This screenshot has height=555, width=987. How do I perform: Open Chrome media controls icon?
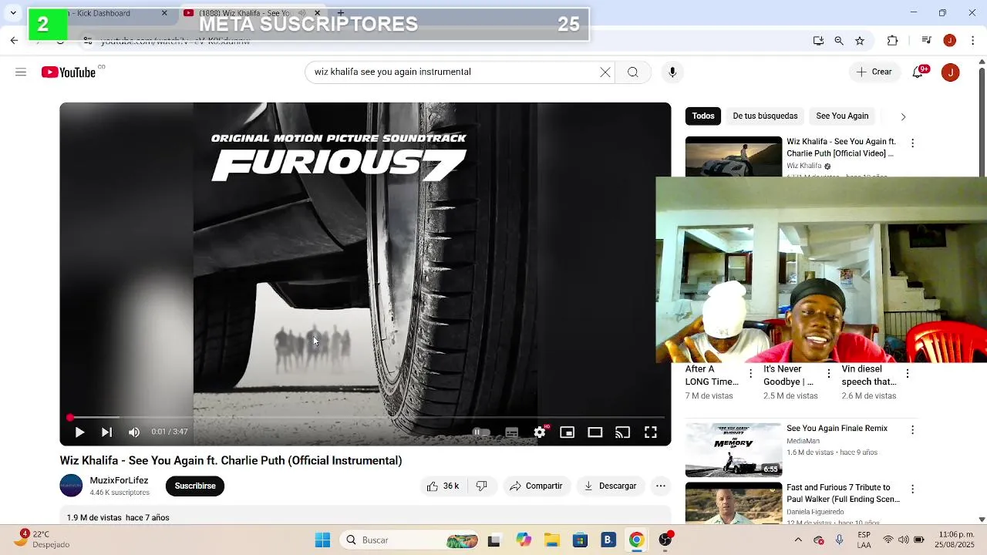927,41
